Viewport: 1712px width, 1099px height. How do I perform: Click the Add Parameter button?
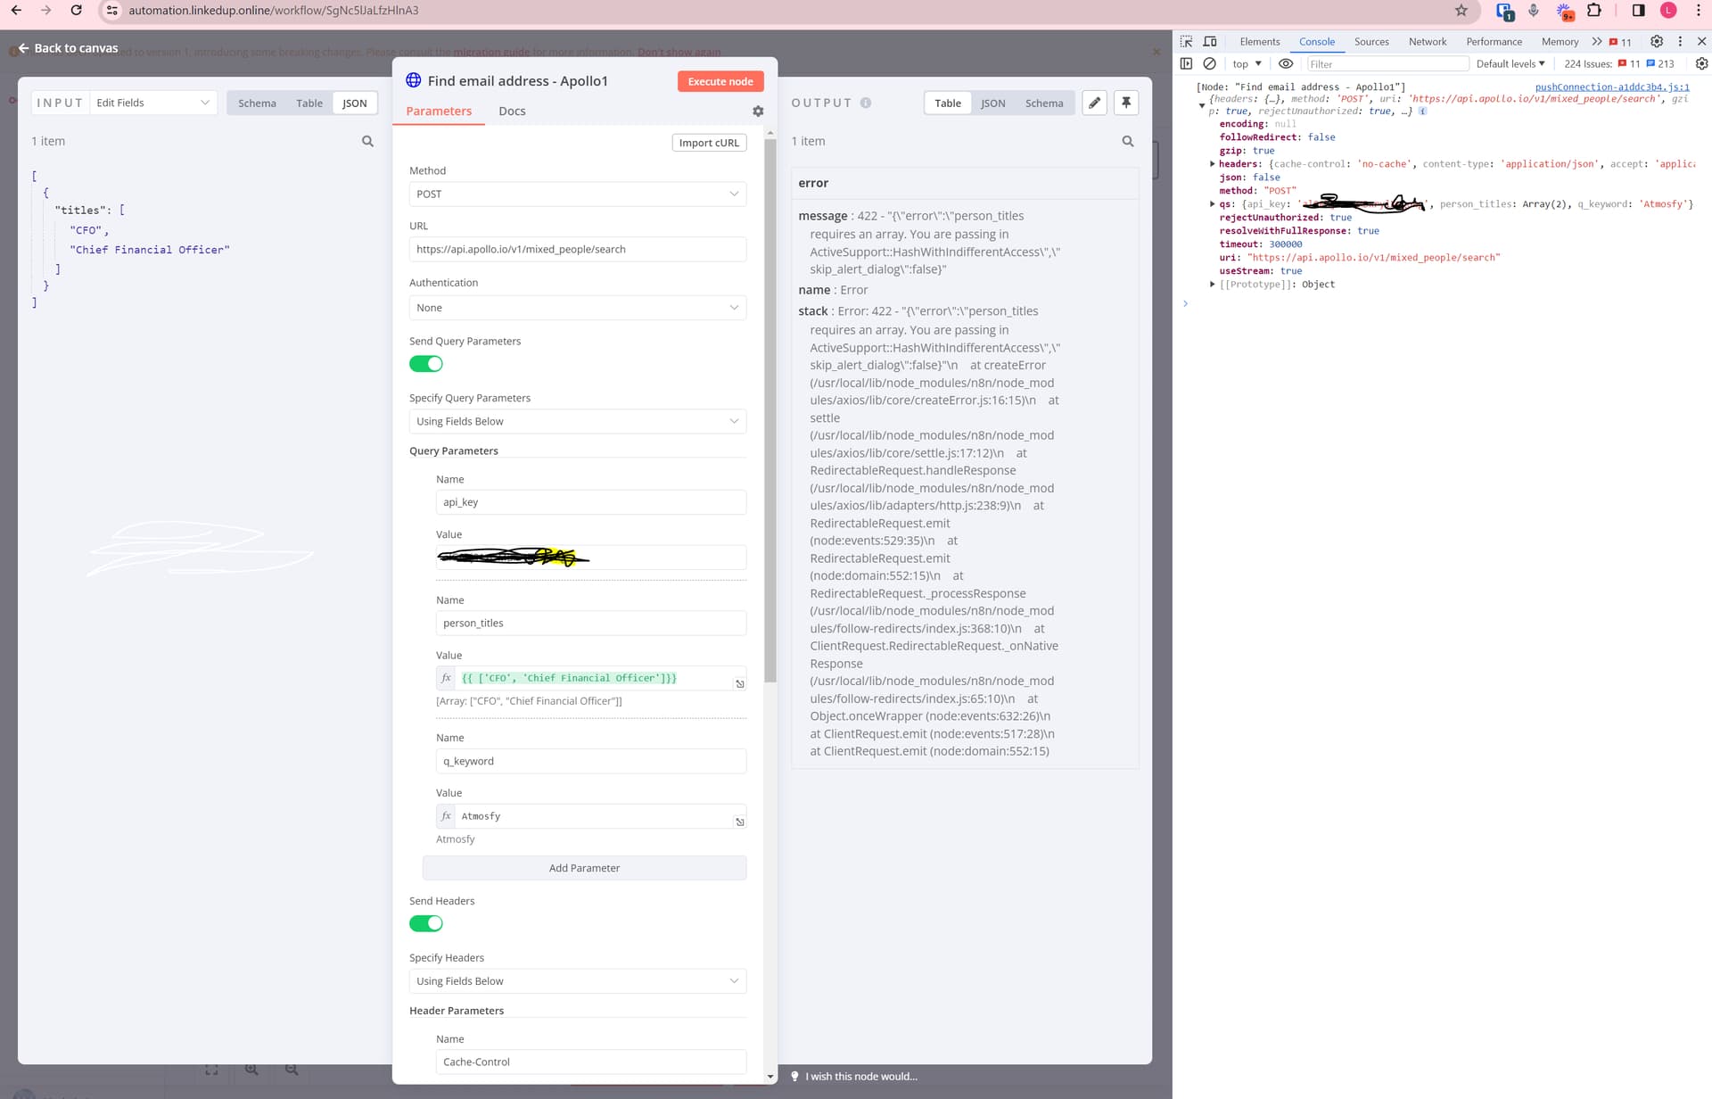584,868
